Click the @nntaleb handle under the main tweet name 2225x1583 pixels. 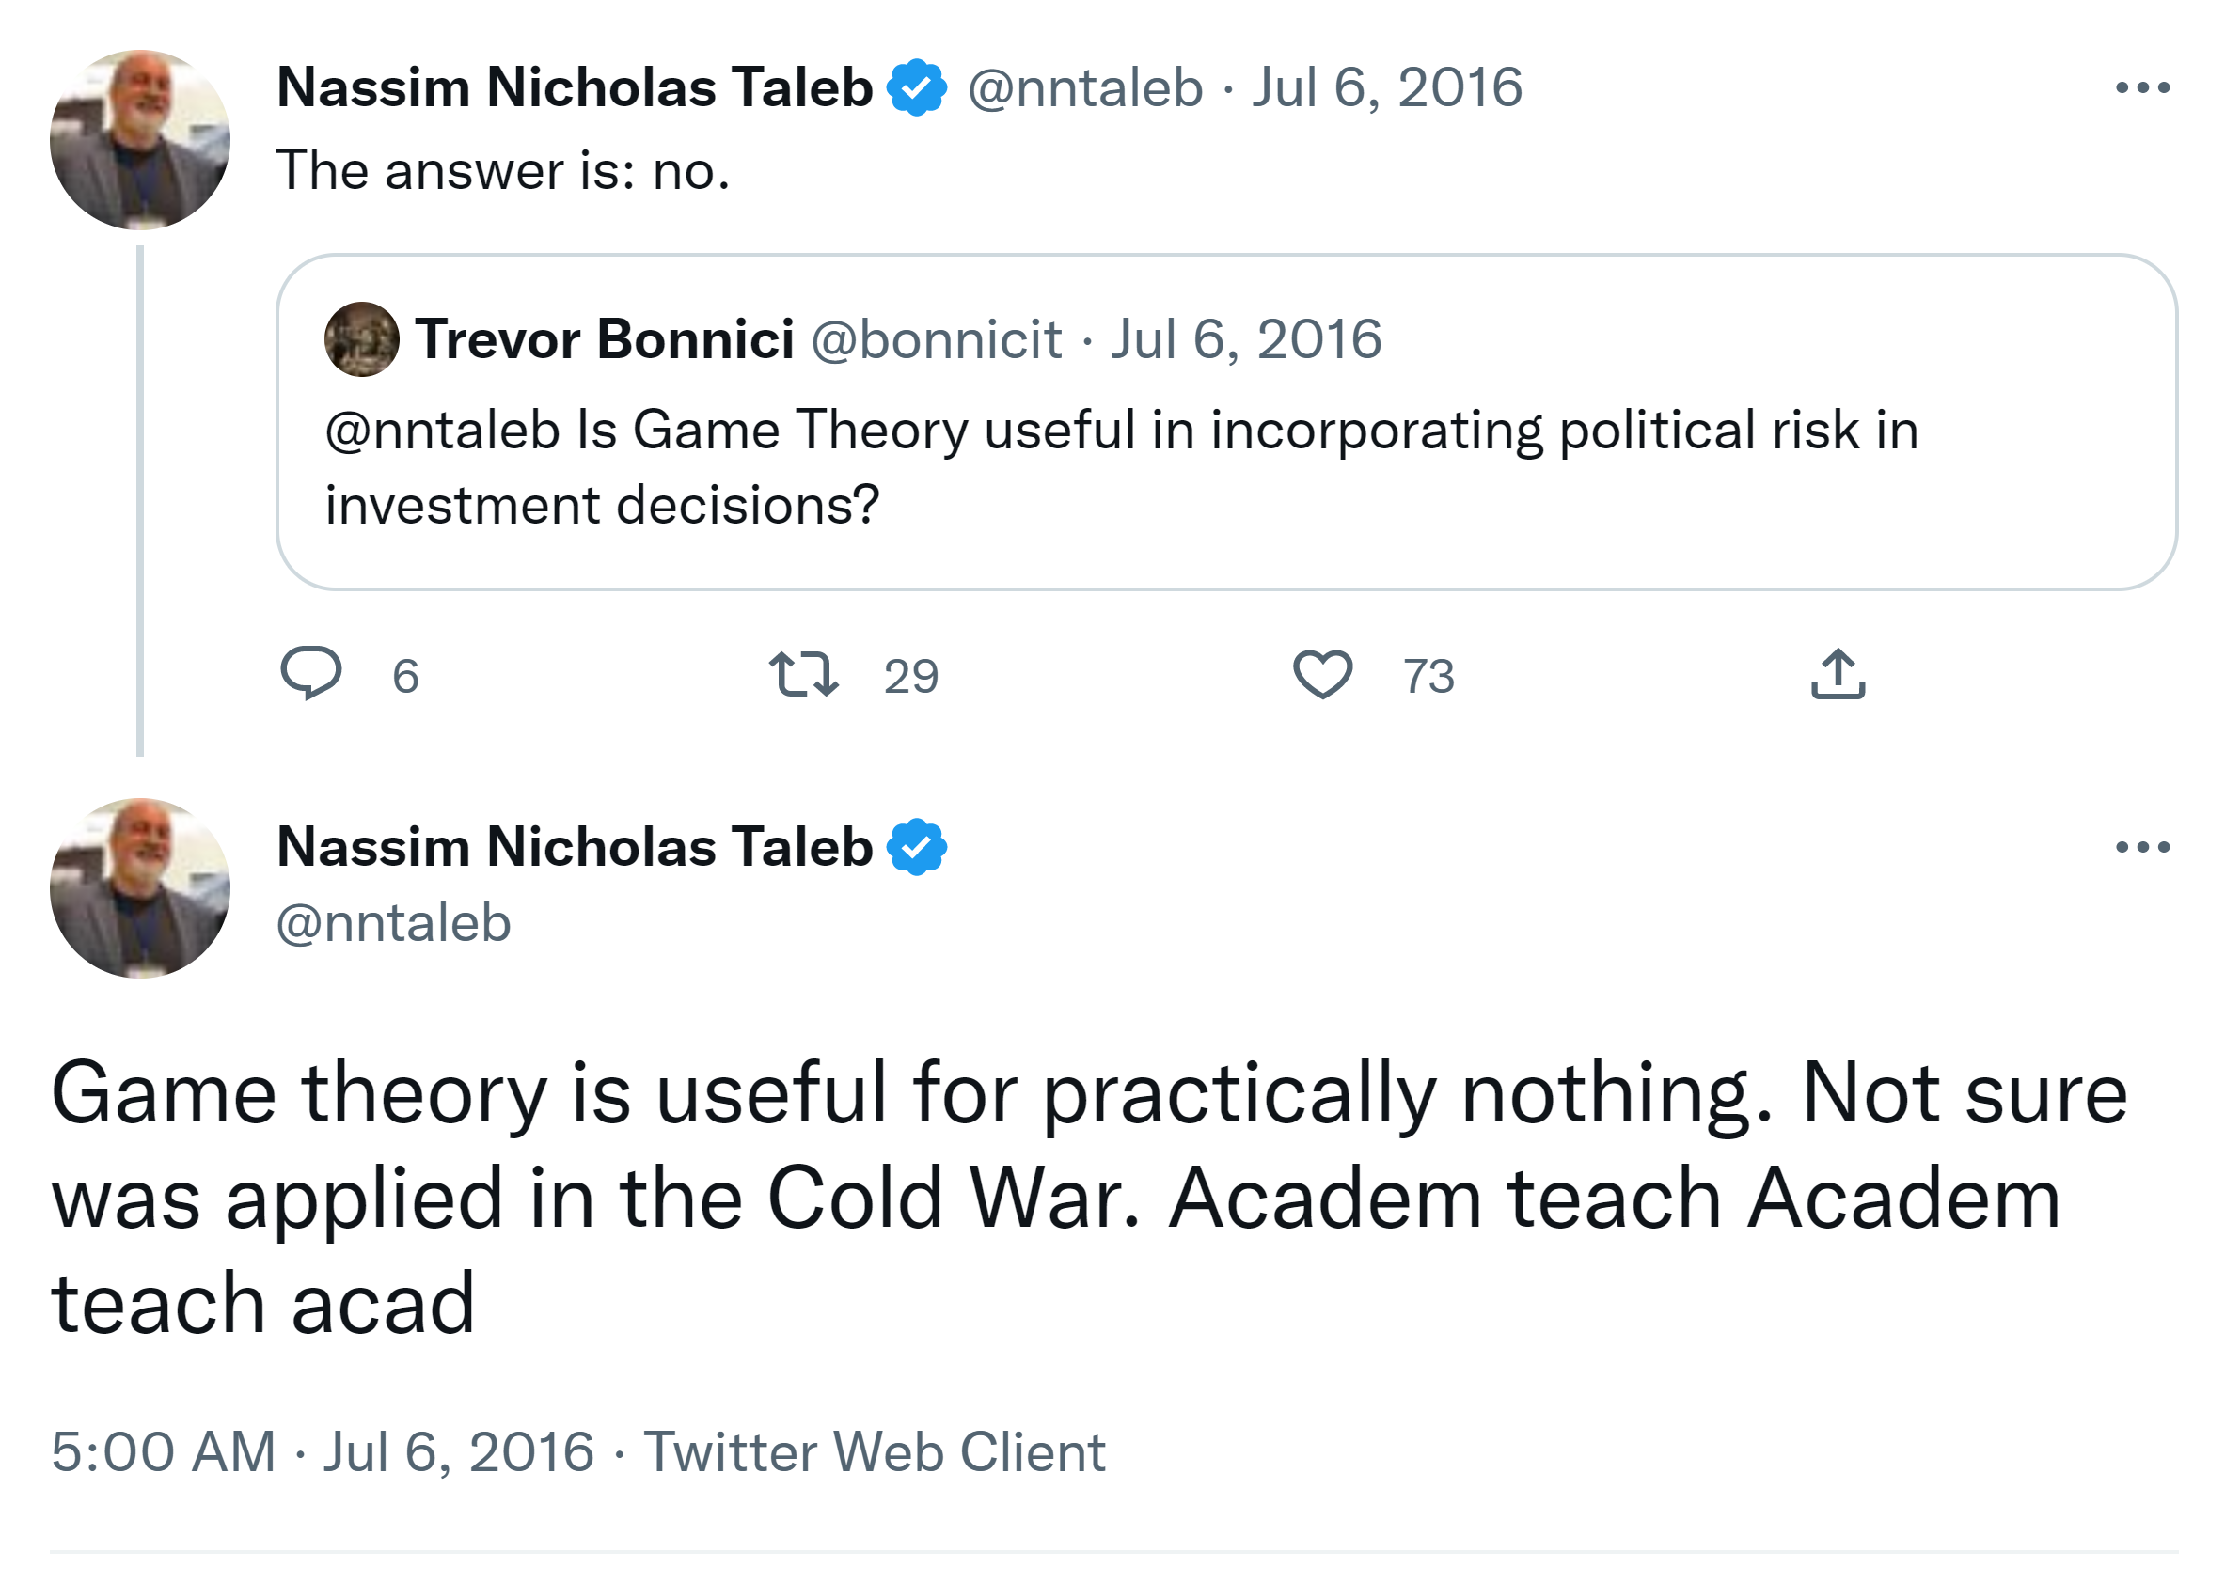point(393,922)
